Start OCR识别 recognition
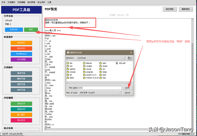Screen dimensions: 197x136 [x=21, y=59]
